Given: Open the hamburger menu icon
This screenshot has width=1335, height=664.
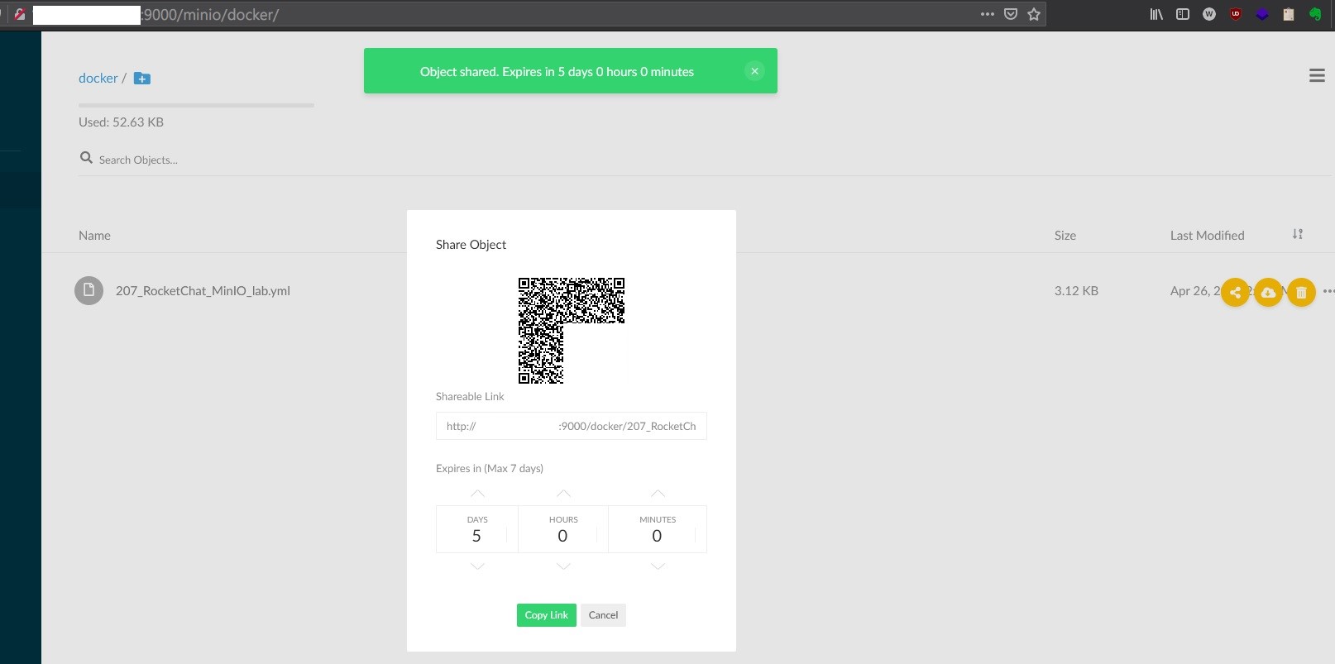Looking at the screenshot, I should (x=1317, y=75).
